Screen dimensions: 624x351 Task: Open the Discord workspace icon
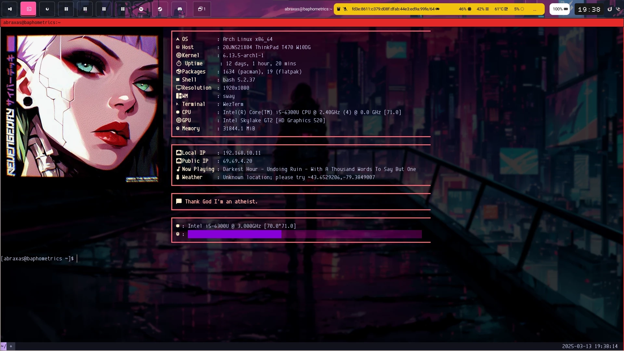(x=179, y=9)
